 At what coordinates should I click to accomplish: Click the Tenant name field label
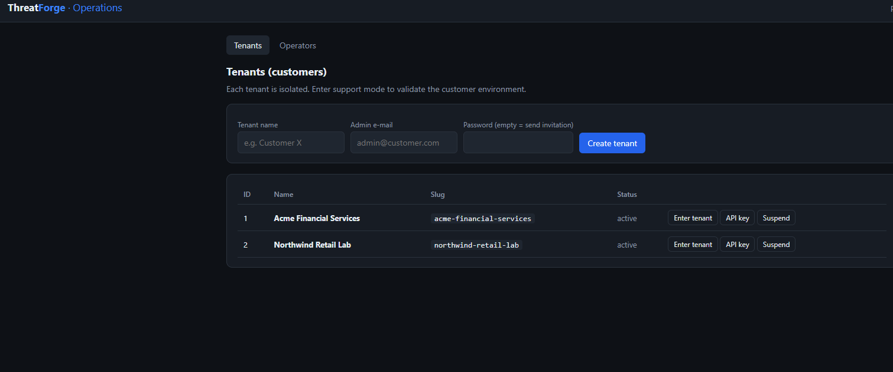pyautogui.click(x=258, y=125)
